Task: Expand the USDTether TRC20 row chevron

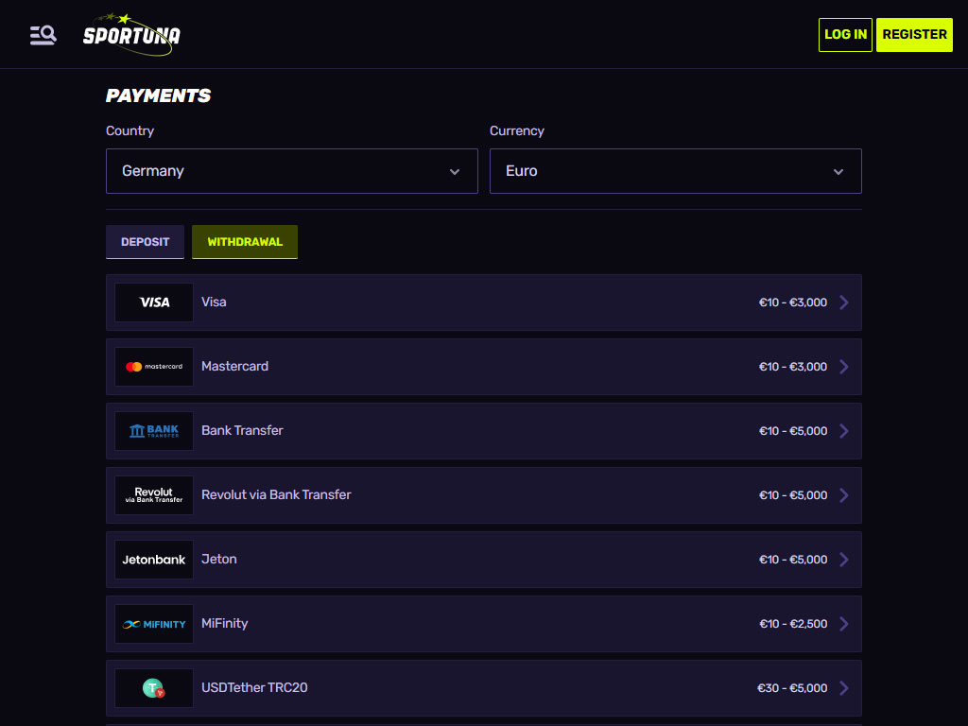Action: click(844, 688)
